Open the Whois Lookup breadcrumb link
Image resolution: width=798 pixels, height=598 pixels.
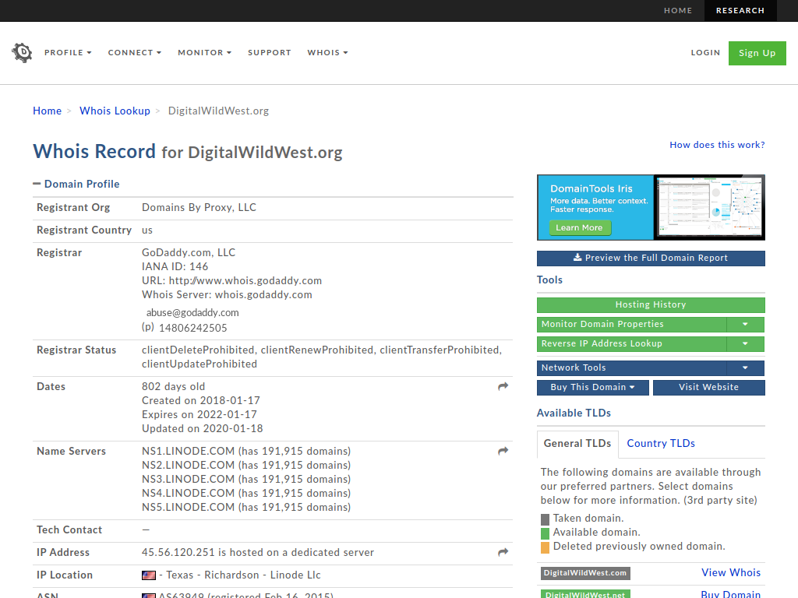[x=115, y=111]
